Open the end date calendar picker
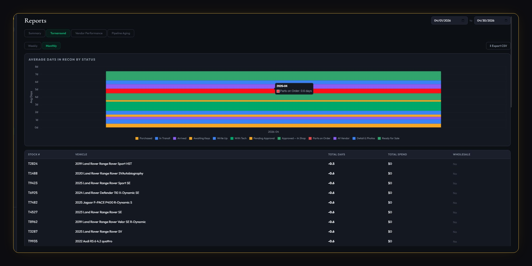 [x=506, y=20]
